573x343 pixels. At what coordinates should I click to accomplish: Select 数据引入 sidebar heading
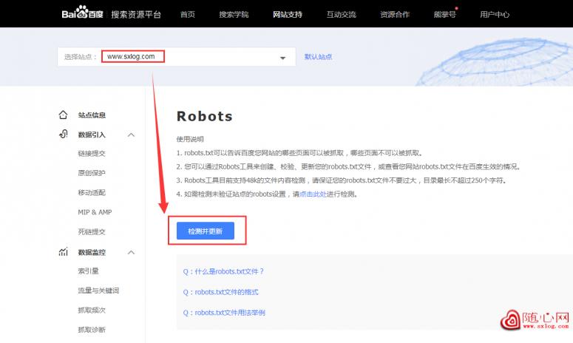92,135
